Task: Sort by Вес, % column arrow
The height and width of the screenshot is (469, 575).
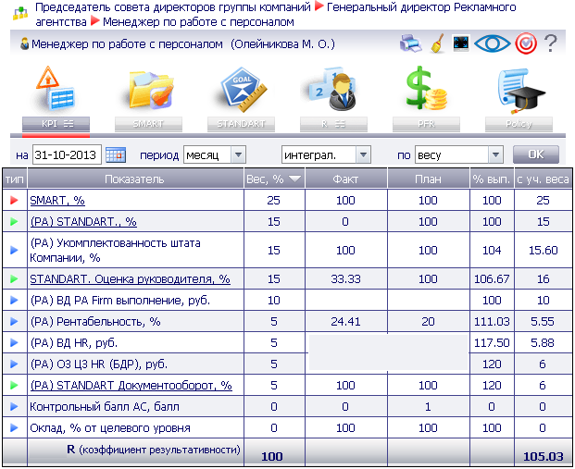Action: coord(294,179)
